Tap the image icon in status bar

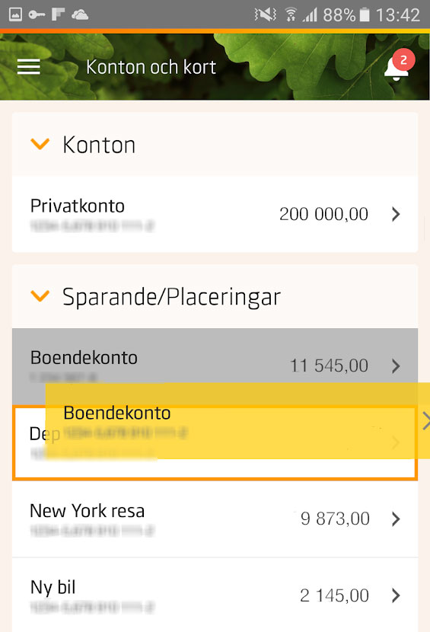[15, 15]
